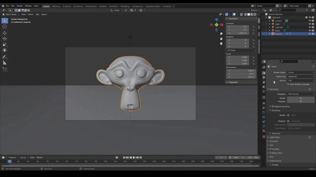
Task: Expand the Volumes panel
Action: pos(273,141)
